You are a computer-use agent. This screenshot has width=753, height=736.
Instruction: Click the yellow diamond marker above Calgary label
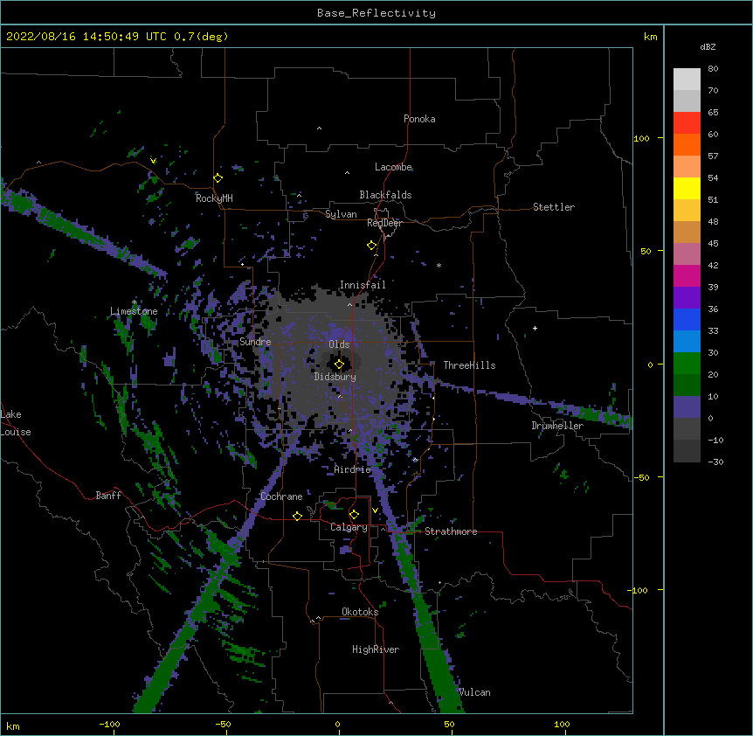click(x=354, y=515)
